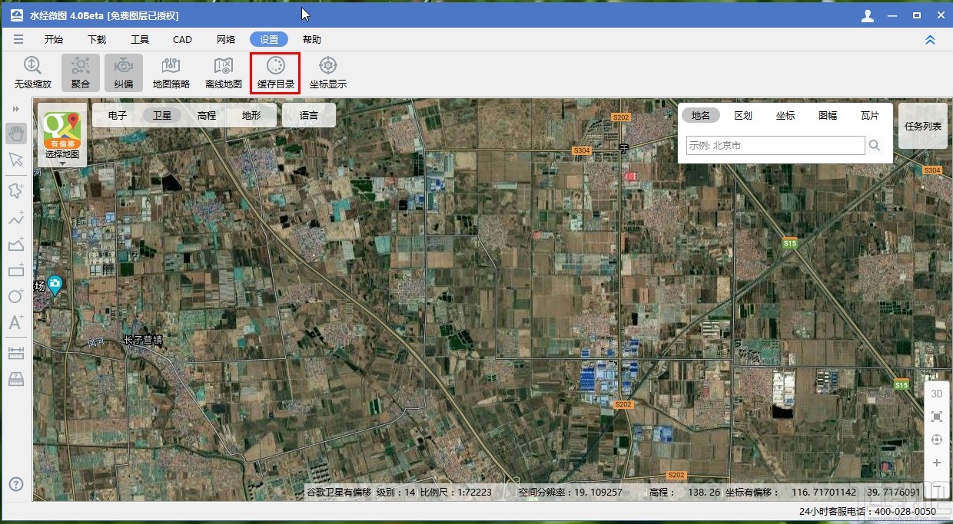Click the 长子营镇 town label on map

click(143, 340)
